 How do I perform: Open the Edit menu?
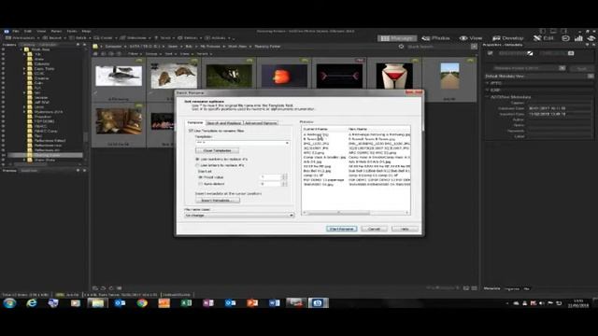[28, 31]
